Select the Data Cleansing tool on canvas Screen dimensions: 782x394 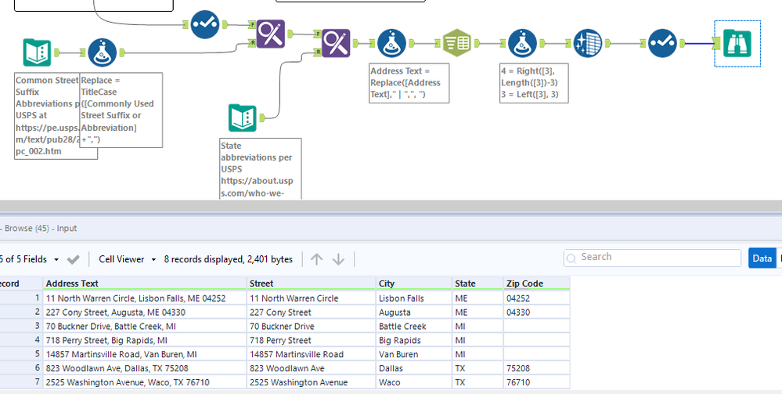[587, 44]
